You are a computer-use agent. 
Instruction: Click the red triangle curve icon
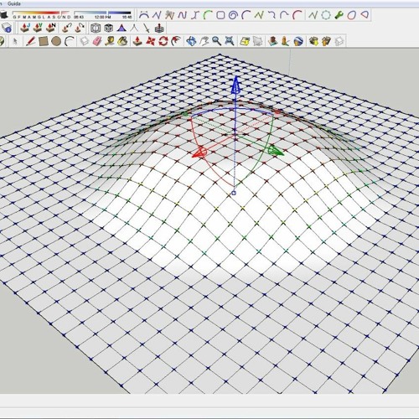coord(365,14)
